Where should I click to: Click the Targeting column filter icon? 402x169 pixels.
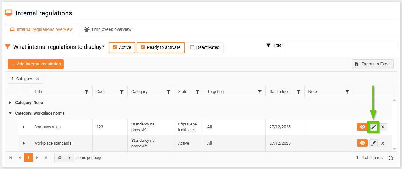(x=260, y=92)
